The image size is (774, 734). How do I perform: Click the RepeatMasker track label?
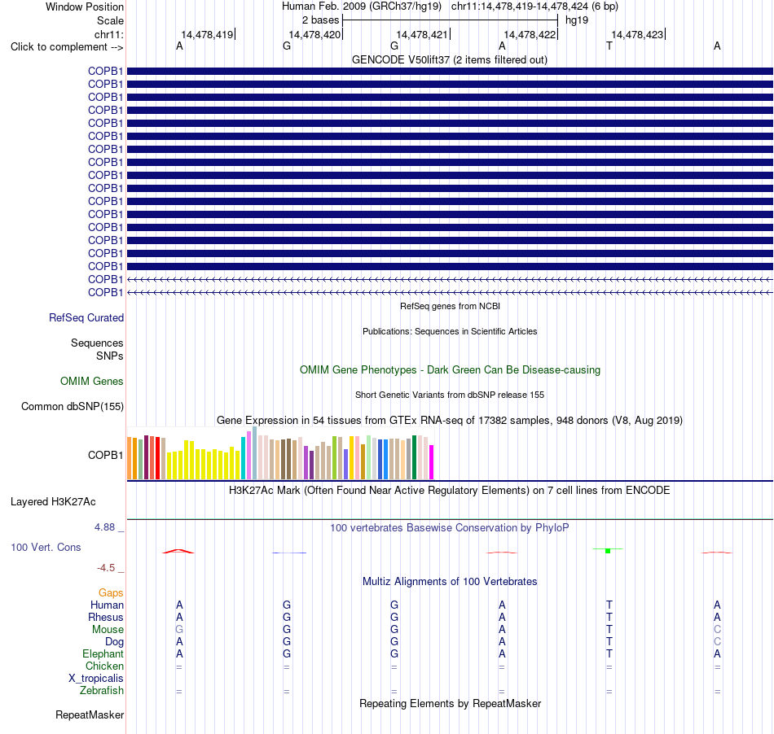click(x=90, y=715)
